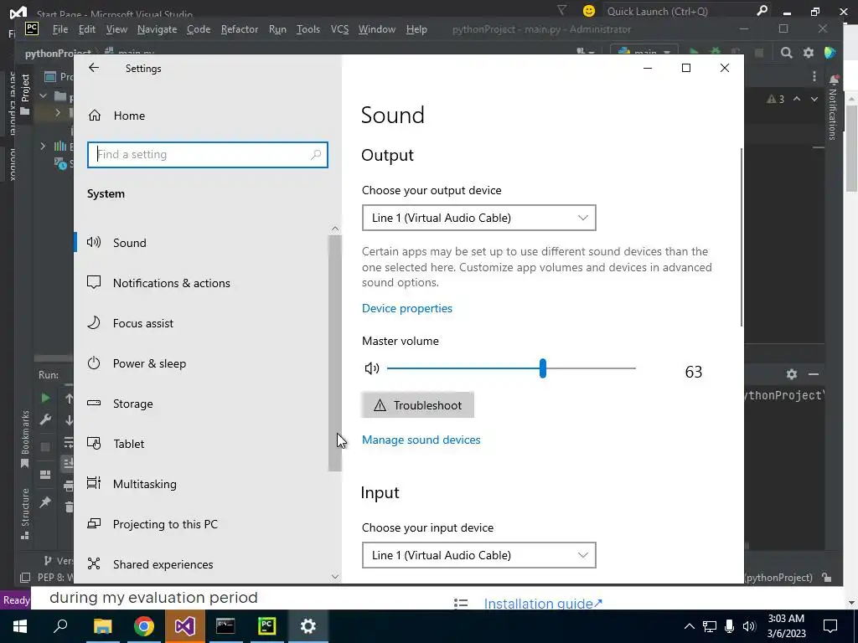
Task: Rerun with the green play icon in Run panel
Action: (45, 398)
